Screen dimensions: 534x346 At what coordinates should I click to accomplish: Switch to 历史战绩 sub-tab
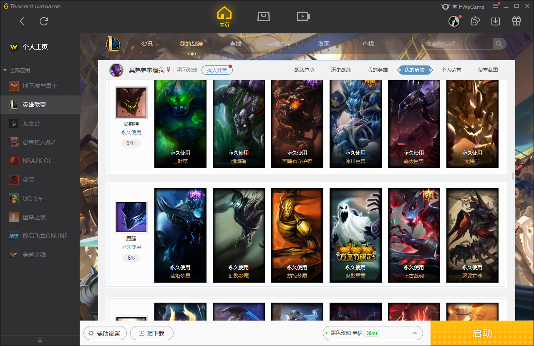[x=341, y=70]
